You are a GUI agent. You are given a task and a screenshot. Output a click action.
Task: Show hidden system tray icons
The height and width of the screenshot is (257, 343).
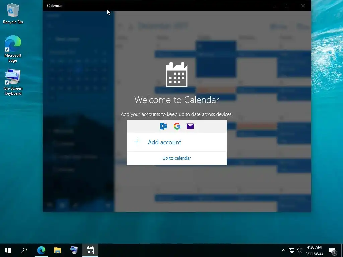click(283, 250)
